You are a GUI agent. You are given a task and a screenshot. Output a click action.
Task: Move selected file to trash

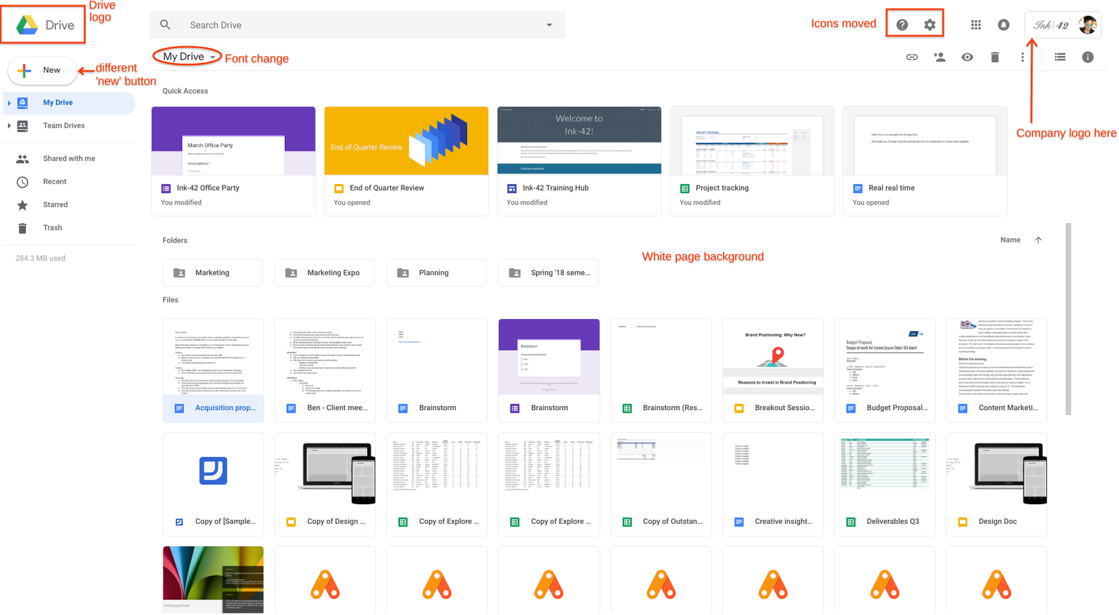(x=995, y=57)
